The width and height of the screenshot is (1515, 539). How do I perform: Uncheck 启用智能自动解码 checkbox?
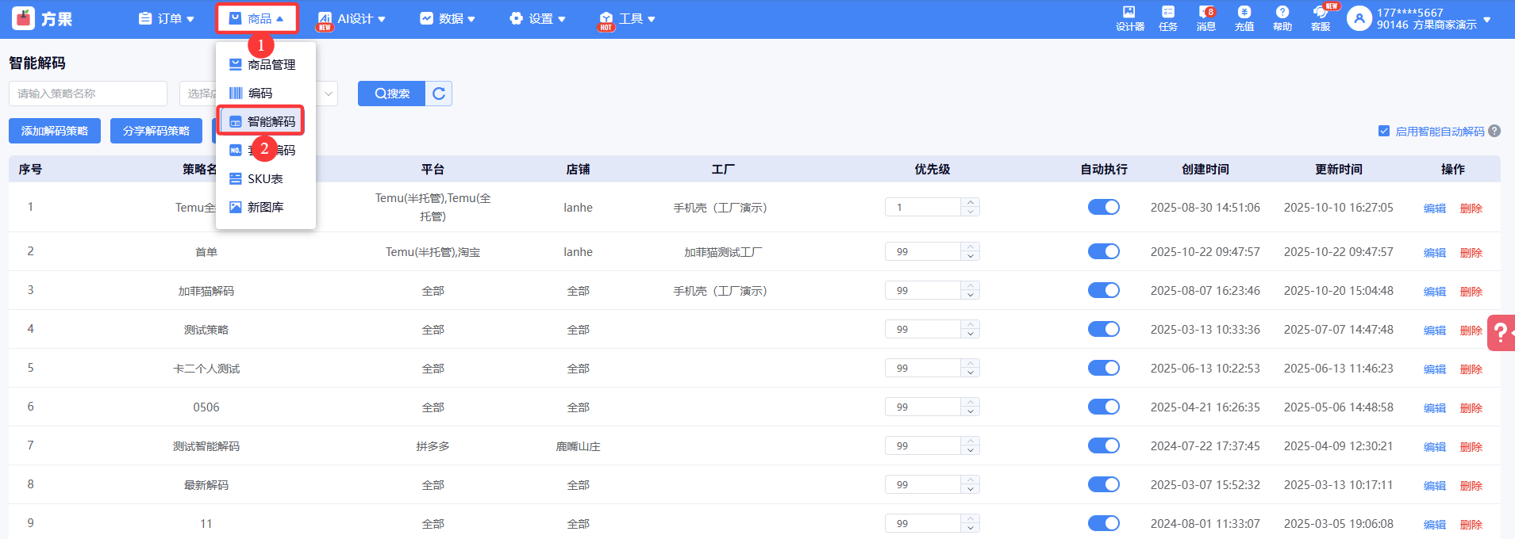pos(1384,132)
